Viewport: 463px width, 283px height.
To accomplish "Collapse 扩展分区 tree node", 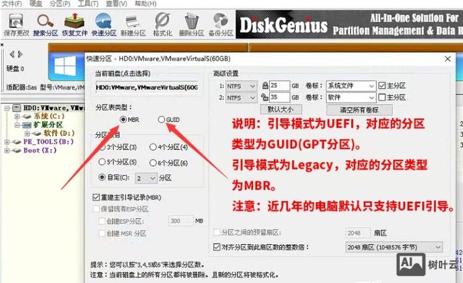I will [17, 125].
